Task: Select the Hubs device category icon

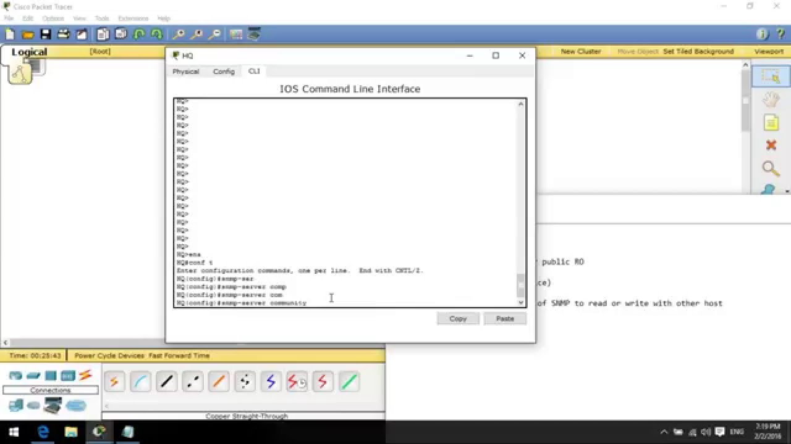Action: [x=51, y=376]
